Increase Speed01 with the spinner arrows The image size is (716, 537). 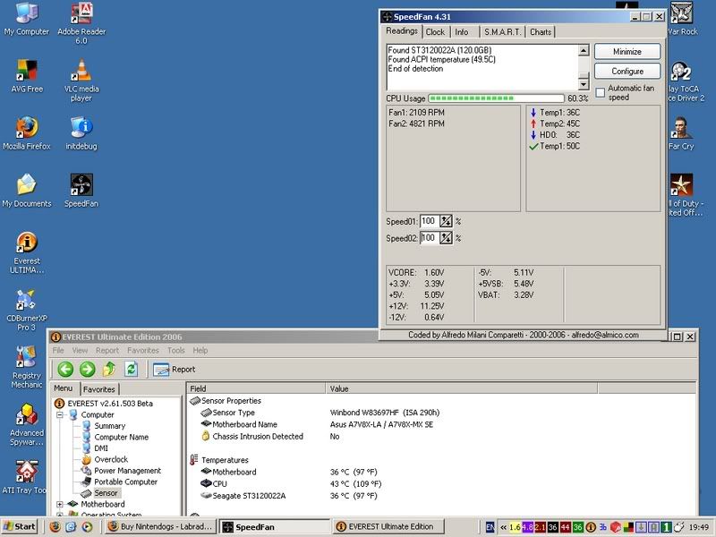tap(445, 217)
